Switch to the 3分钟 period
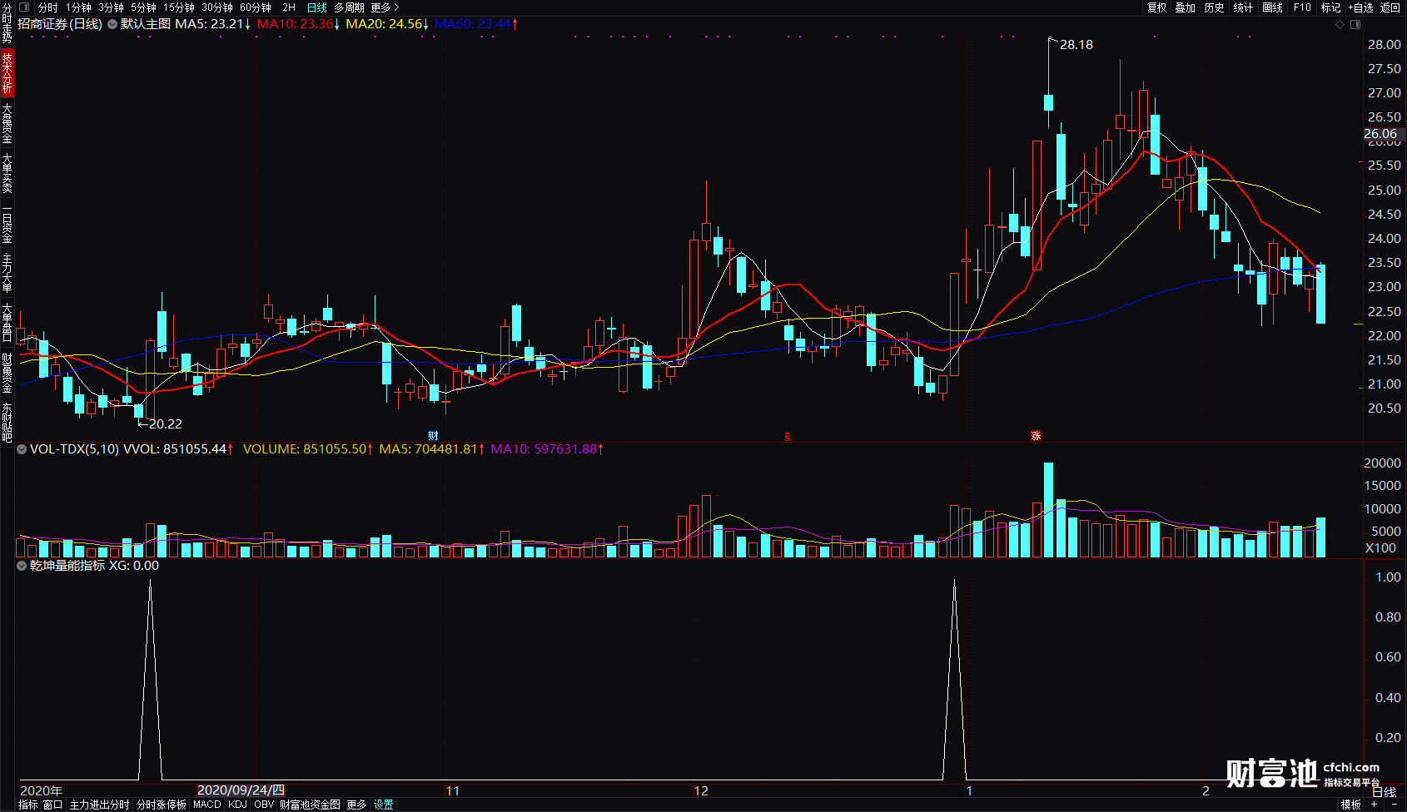Viewport: 1407px width, 812px height. pyautogui.click(x=111, y=7)
